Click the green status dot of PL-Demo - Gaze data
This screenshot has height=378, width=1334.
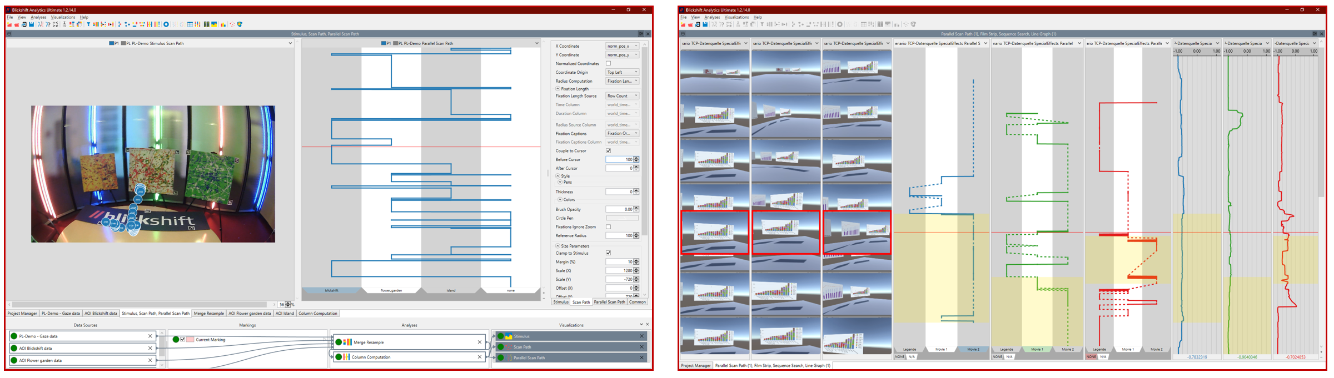click(14, 336)
